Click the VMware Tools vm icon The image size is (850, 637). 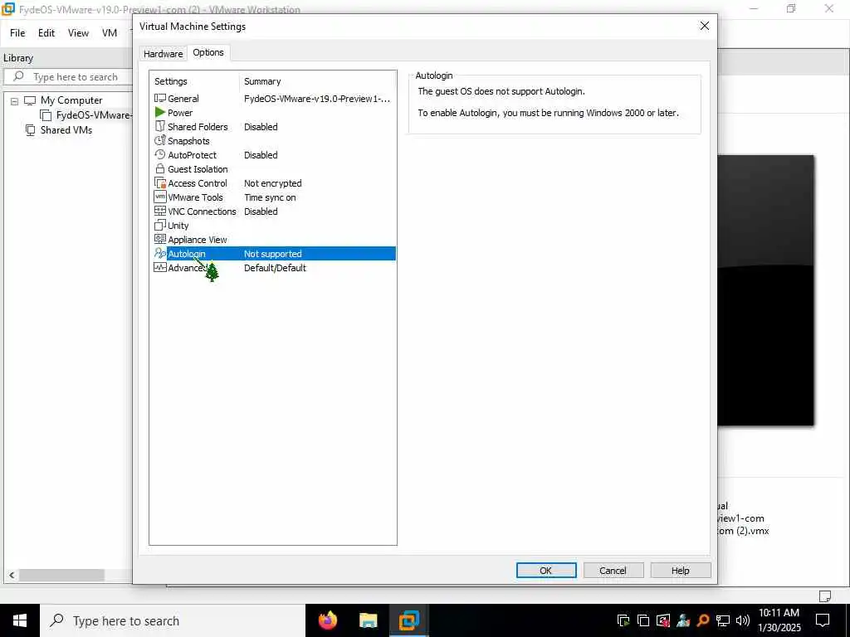160,197
